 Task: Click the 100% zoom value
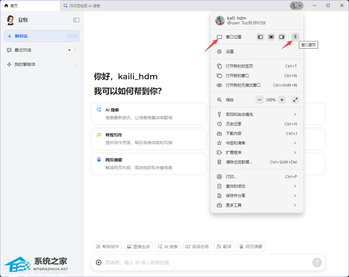tap(270, 100)
